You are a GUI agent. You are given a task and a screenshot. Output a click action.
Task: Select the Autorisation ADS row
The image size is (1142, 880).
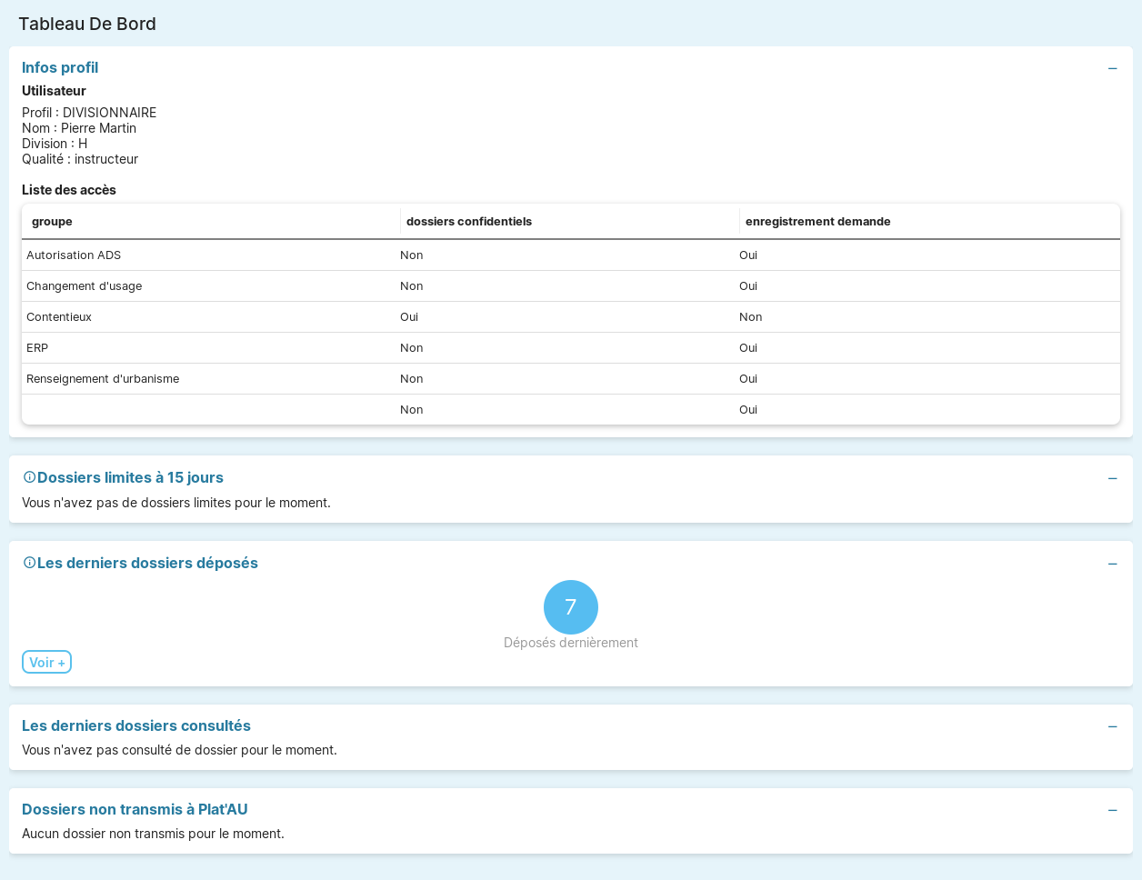(x=74, y=255)
